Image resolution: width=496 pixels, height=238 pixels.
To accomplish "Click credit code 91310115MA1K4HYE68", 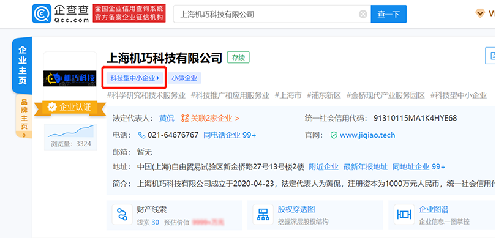I will tap(415, 119).
